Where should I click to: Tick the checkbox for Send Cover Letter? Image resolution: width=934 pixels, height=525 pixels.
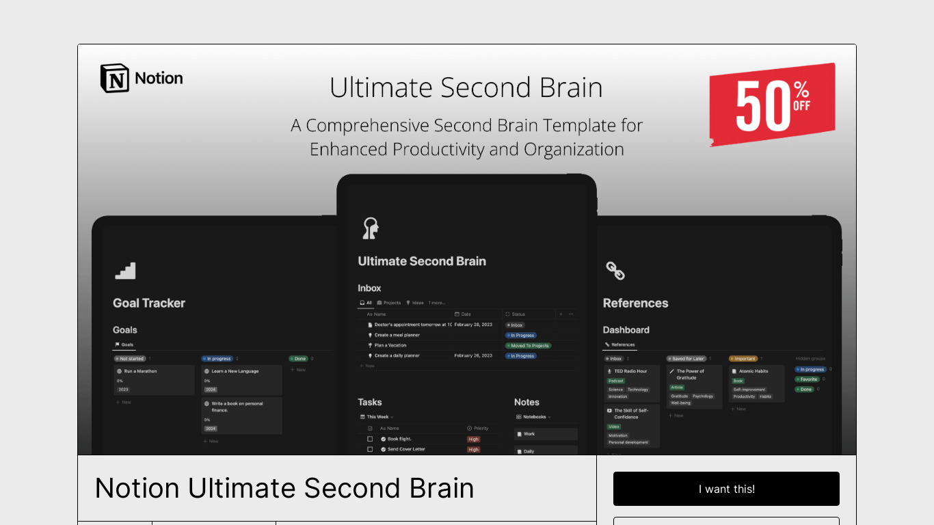370,449
